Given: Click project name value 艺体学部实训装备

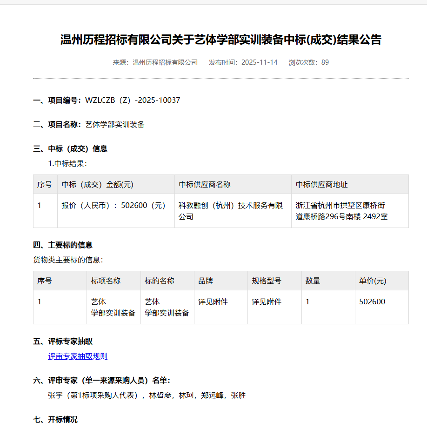Looking at the screenshot, I should (115, 125).
